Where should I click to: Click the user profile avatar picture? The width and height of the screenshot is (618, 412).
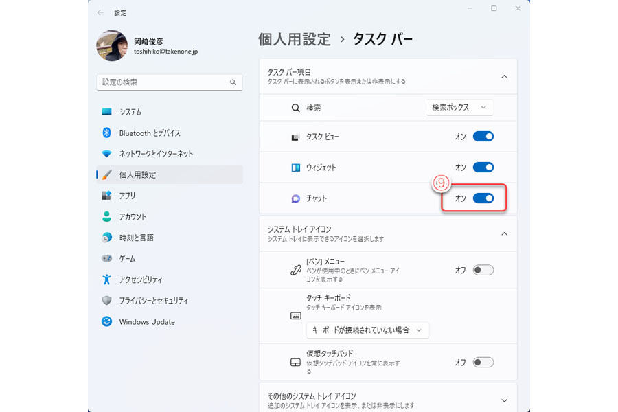[x=112, y=46]
